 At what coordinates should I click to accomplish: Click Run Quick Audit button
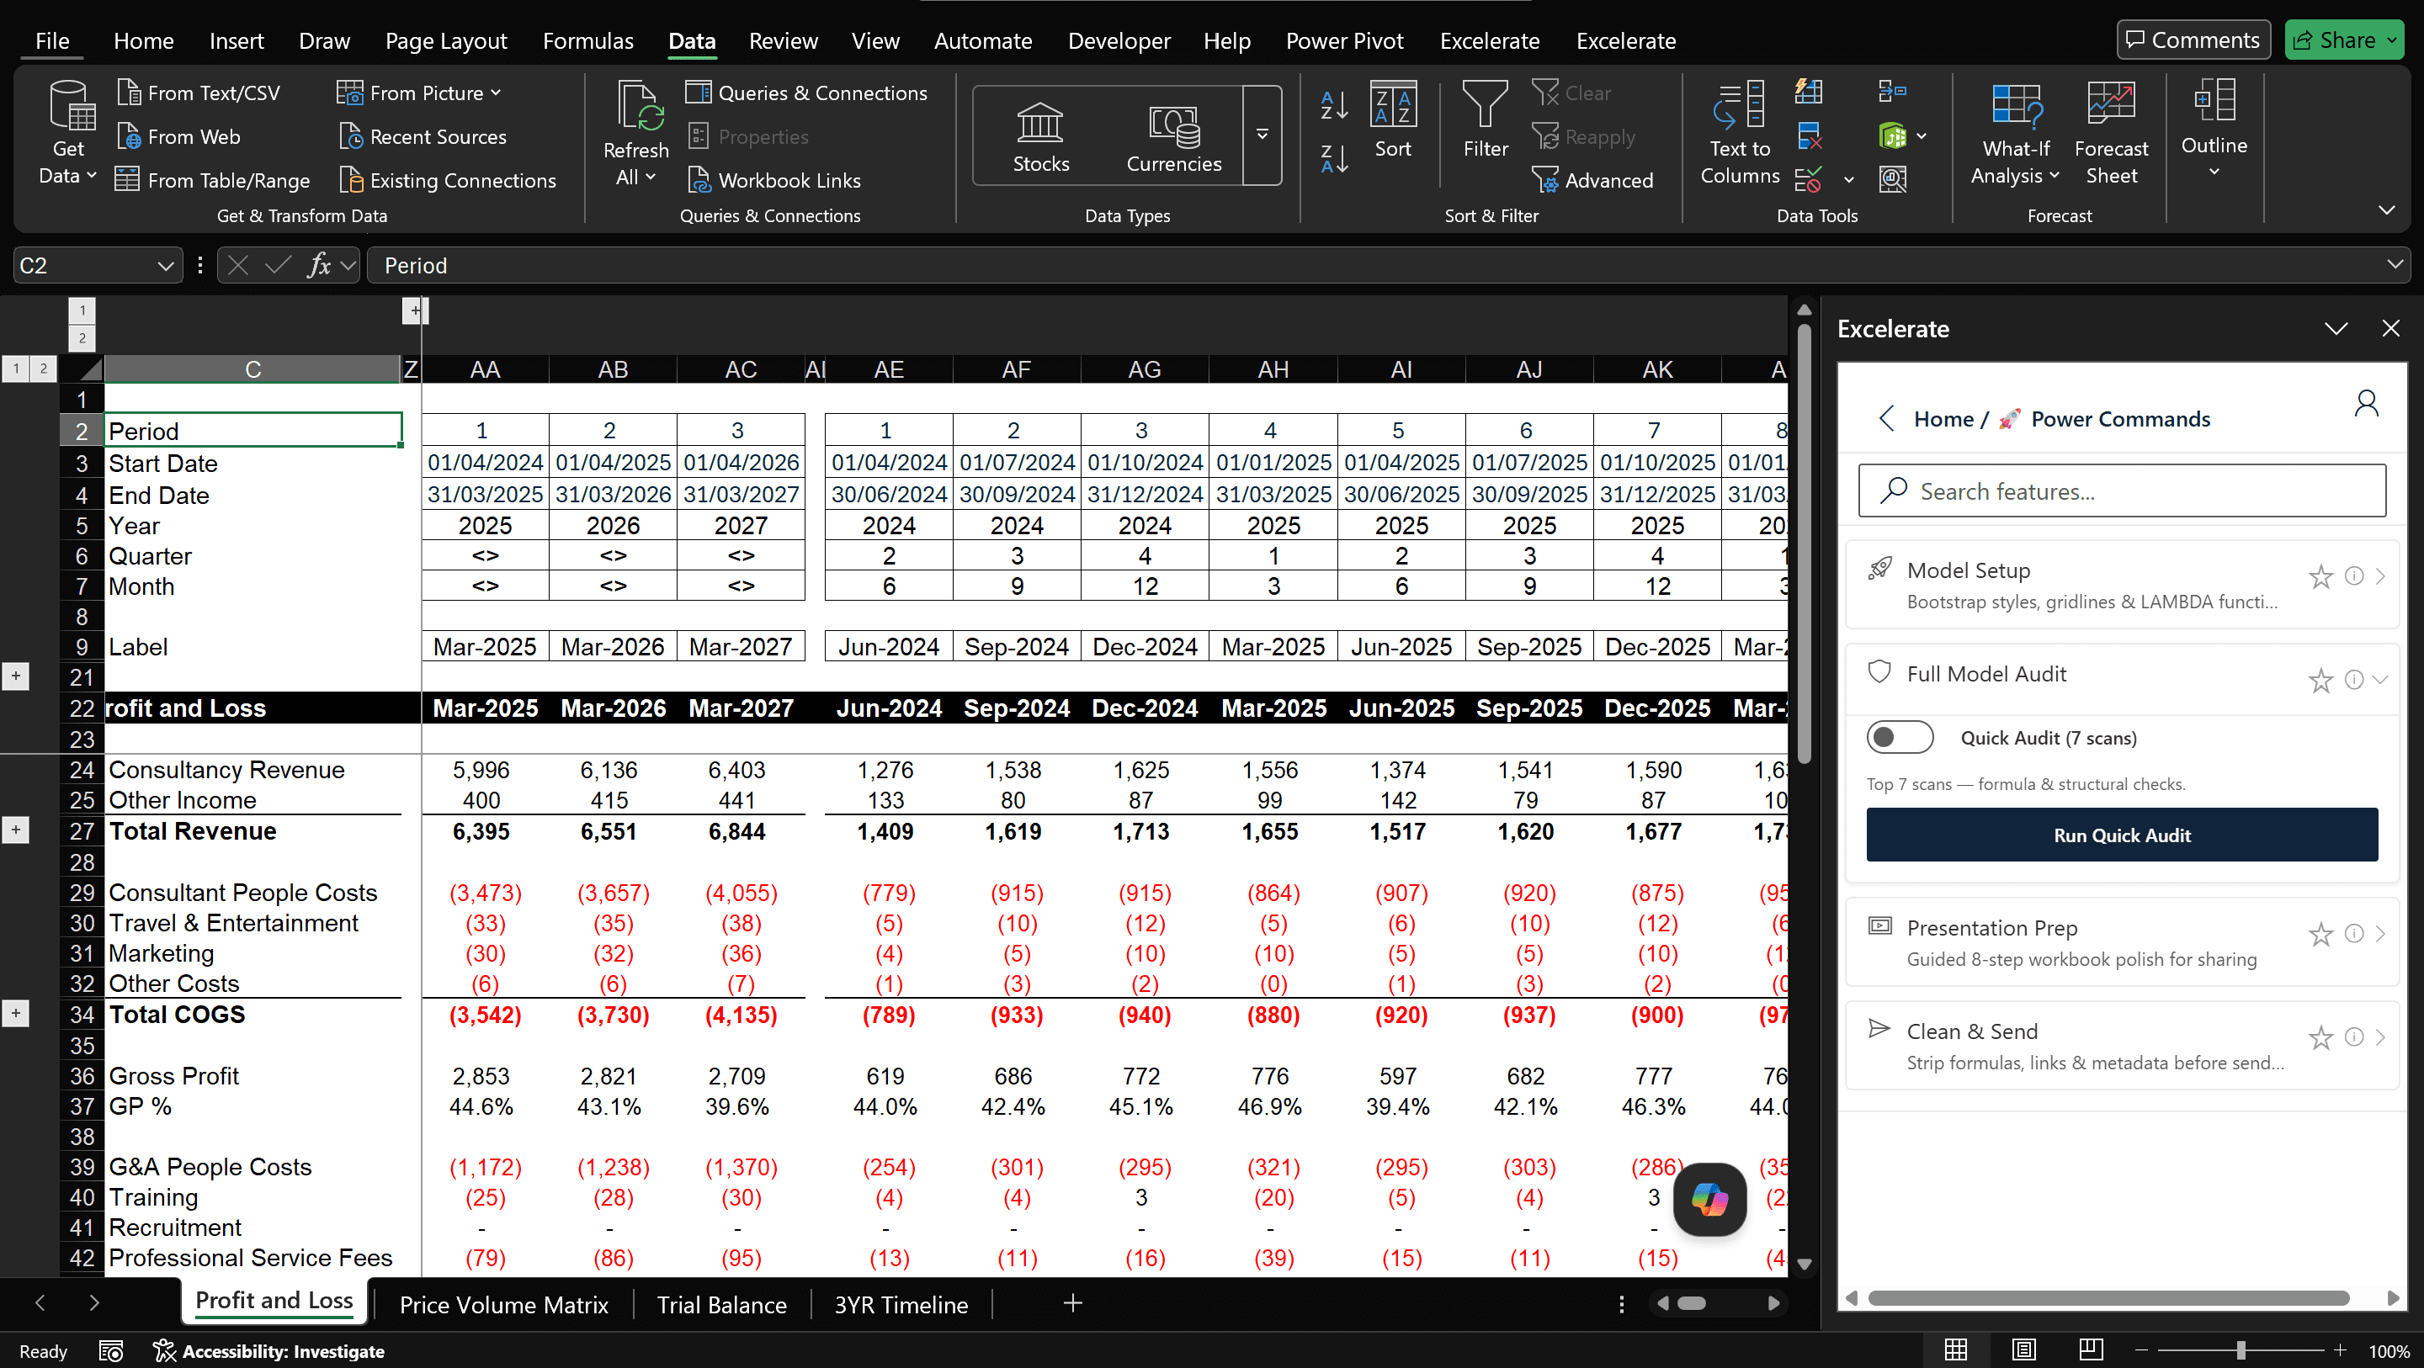point(2122,835)
